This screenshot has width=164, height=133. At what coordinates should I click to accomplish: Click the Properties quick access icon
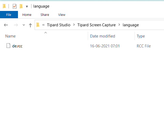pyautogui.click(x=15, y=6)
